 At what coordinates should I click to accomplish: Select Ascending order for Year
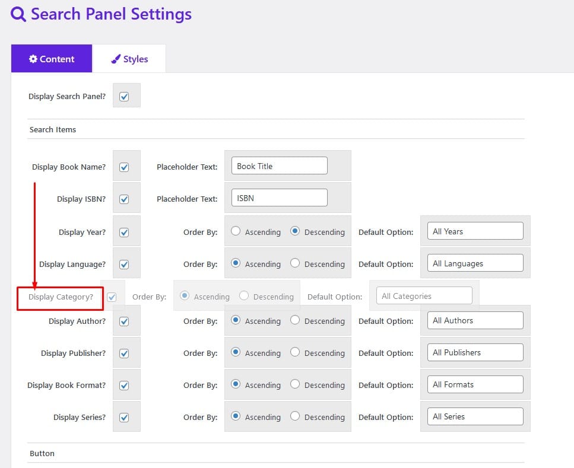tap(236, 231)
